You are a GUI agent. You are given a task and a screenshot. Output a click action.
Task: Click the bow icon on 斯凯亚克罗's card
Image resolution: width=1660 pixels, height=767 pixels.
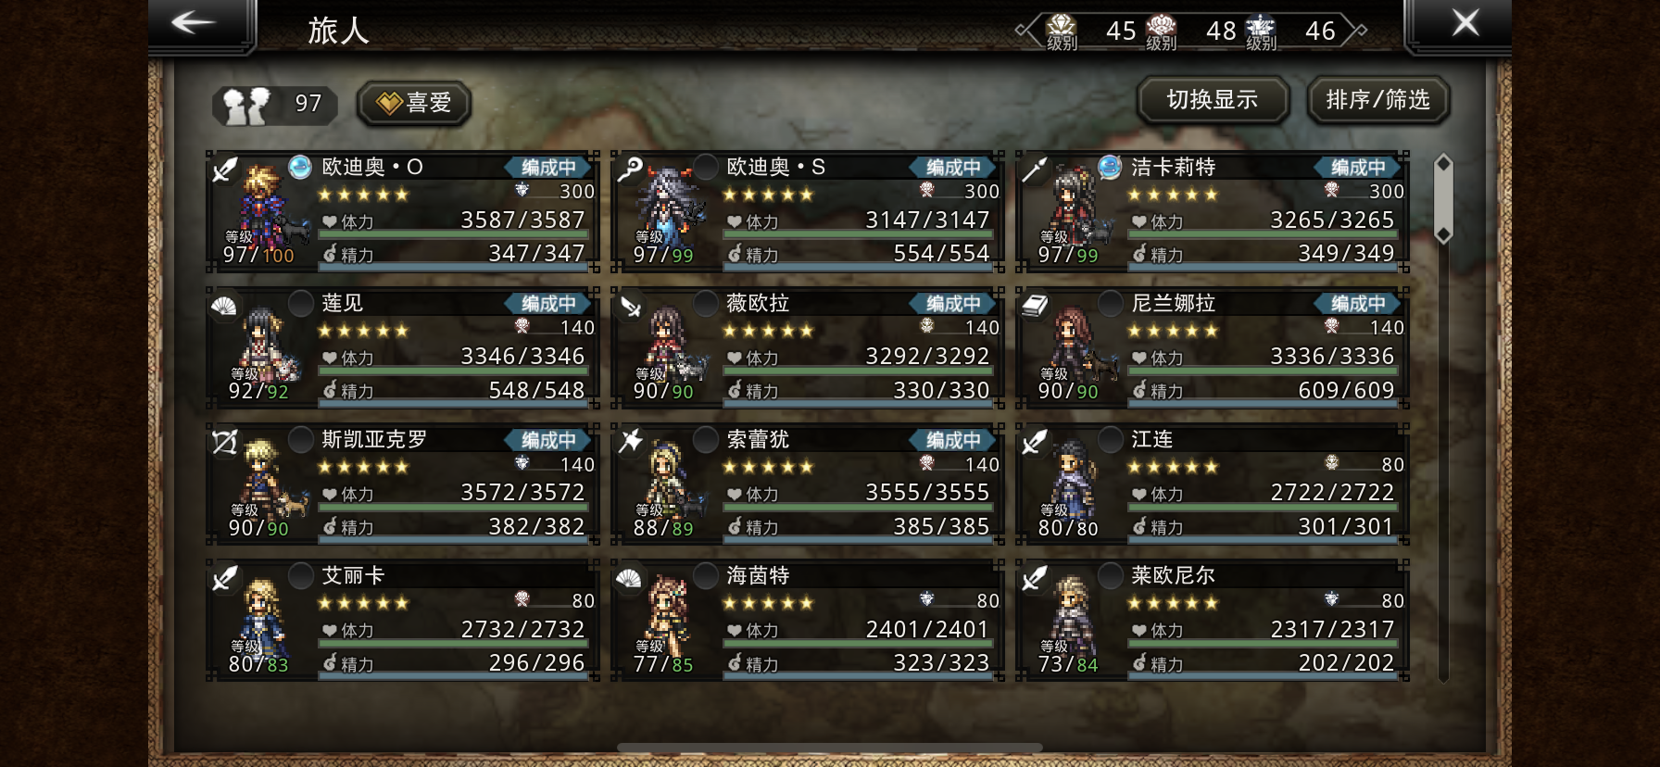[225, 442]
